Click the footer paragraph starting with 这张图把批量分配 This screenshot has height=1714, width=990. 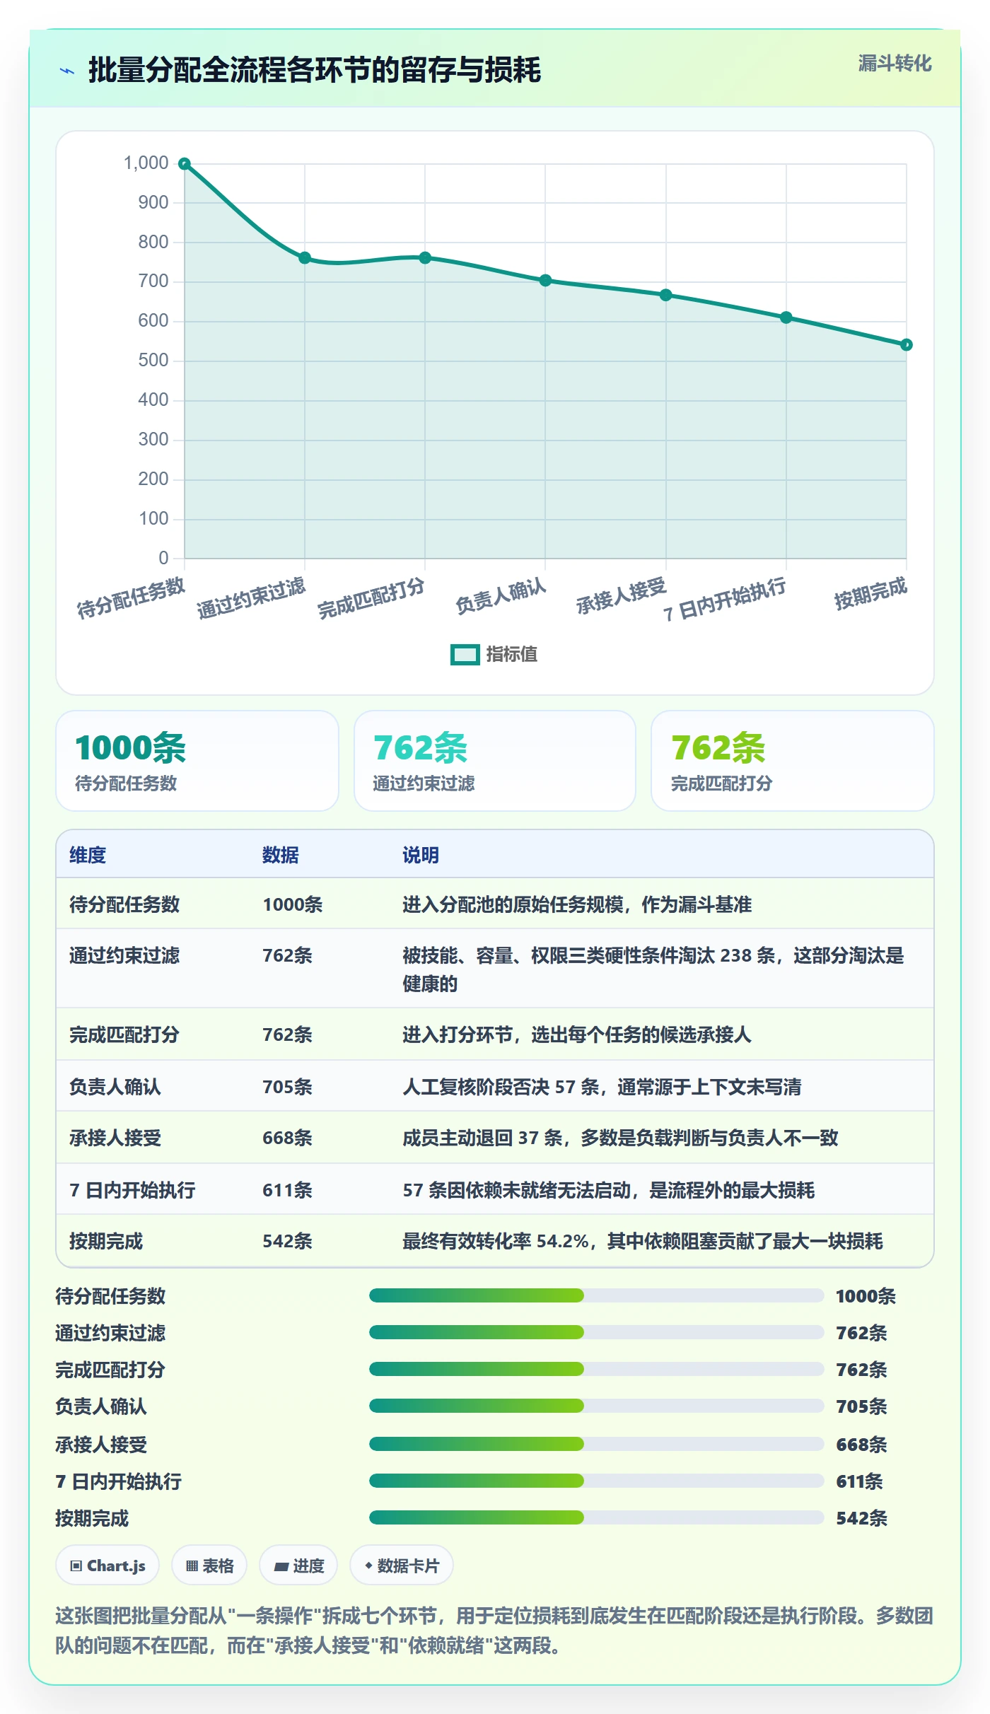[495, 1630]
